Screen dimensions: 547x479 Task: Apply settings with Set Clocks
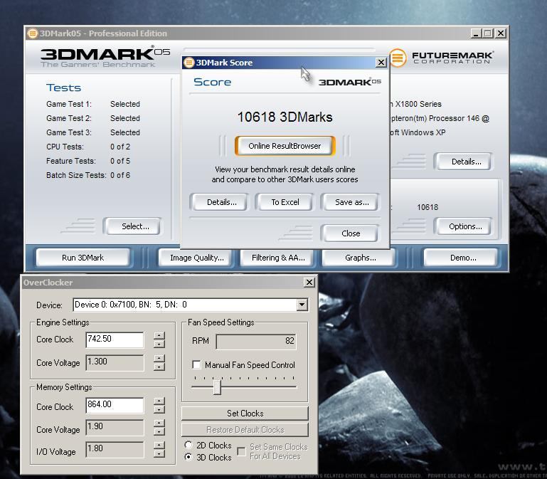(245, 414)
